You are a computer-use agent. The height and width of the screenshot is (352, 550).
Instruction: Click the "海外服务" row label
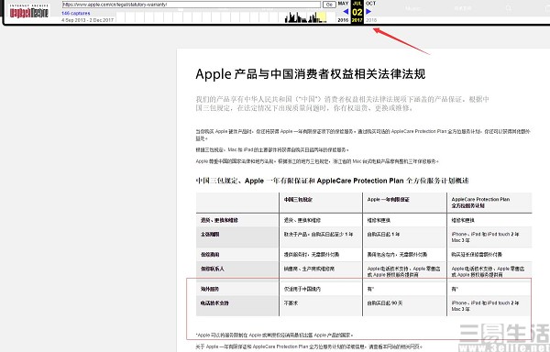(x=210, y=289)
